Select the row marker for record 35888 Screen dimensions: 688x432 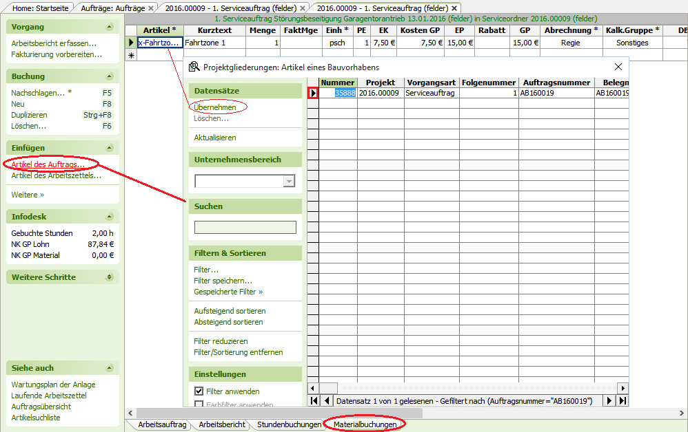313,93
